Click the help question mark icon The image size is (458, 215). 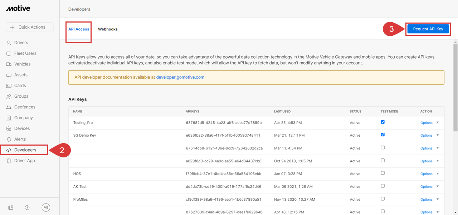[27, 207]
